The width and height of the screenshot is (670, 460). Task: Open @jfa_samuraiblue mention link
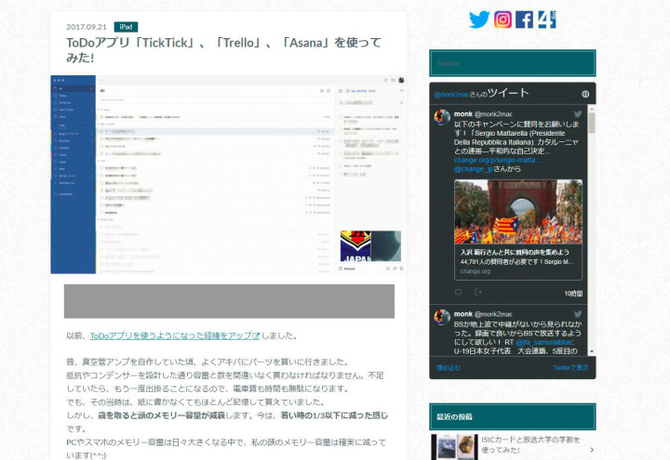543,342
